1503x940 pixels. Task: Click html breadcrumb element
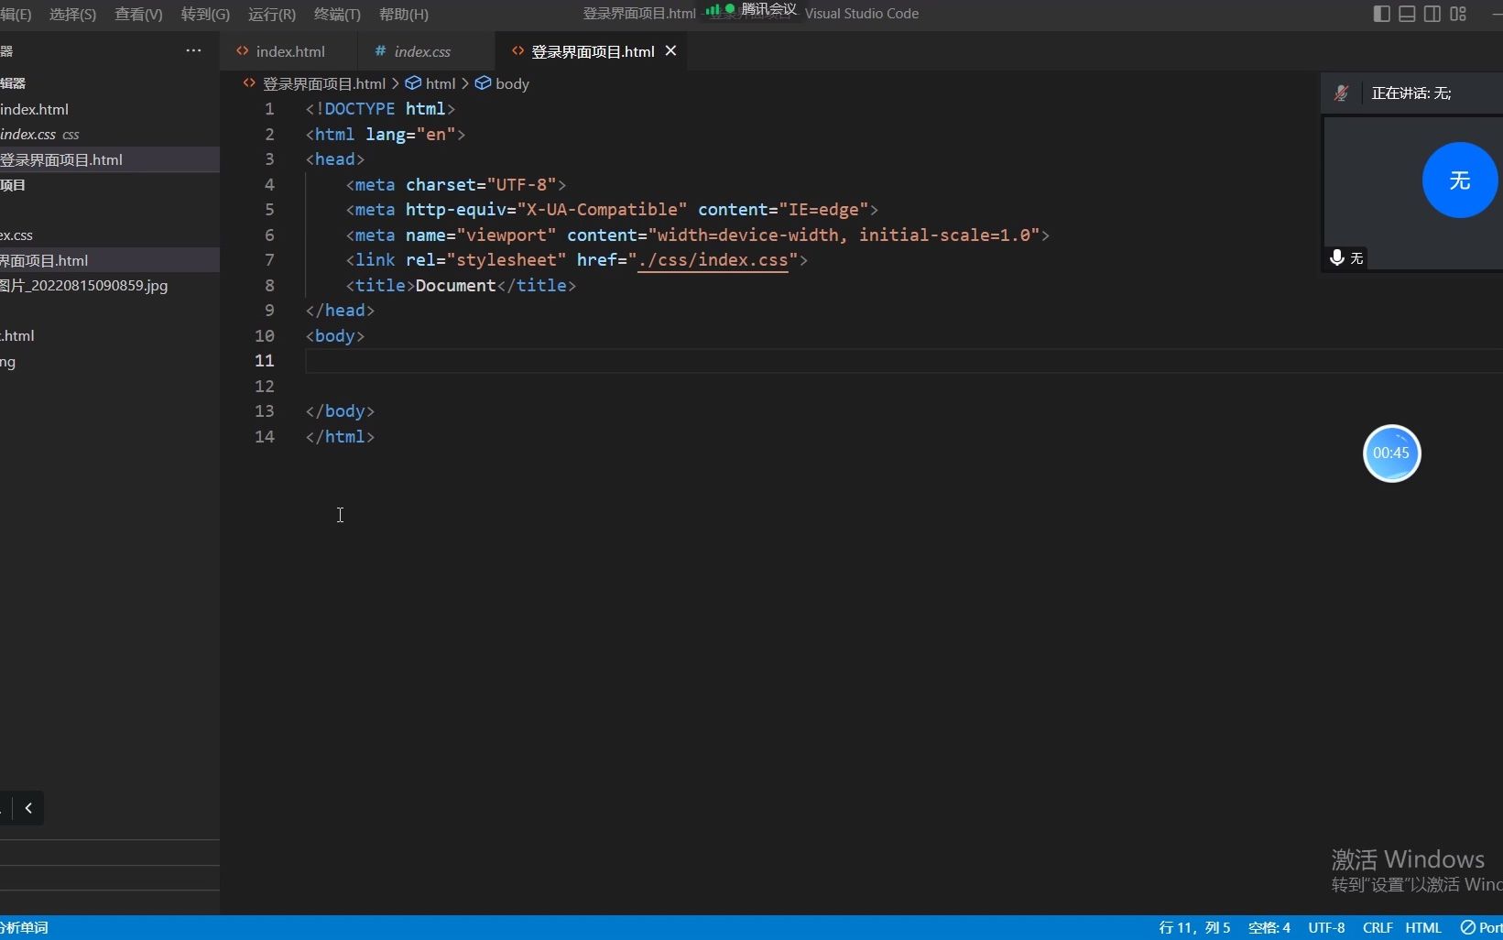[440, 83]
